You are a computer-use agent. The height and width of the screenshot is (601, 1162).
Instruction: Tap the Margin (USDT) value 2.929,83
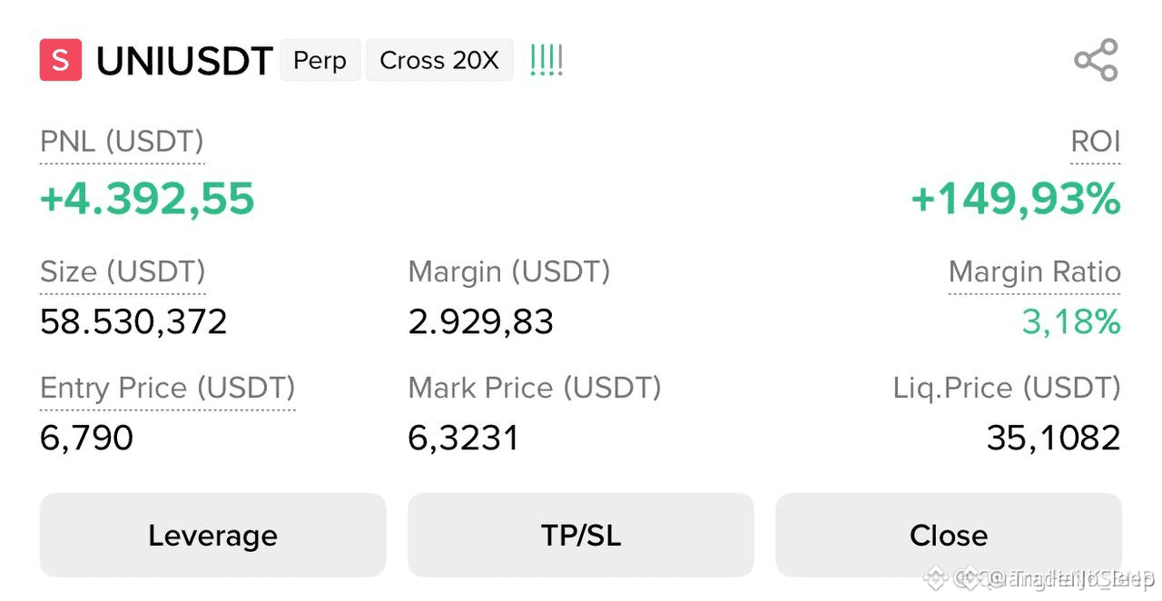pos(481,322)
